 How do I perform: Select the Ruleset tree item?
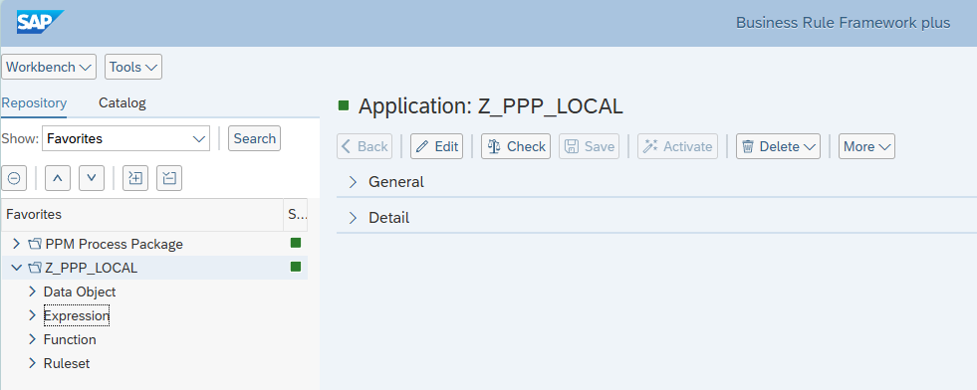[x=67, y=363]
